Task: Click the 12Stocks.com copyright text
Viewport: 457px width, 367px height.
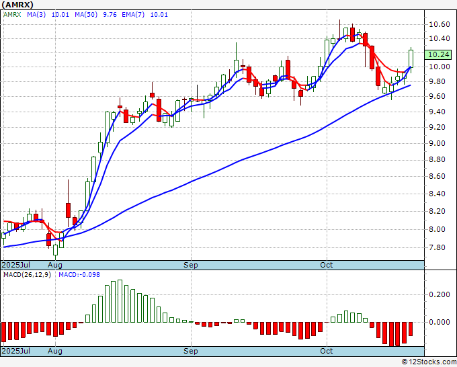Action: tap(429, 362)
